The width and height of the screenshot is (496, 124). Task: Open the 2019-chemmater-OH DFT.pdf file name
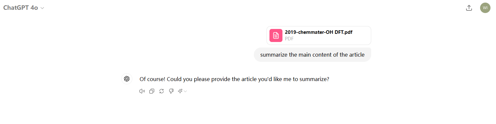tap(319, 32)
